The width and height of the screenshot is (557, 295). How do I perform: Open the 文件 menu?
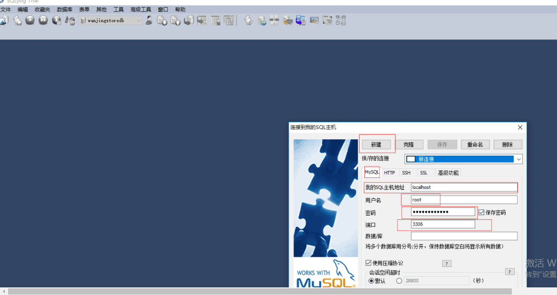coord(6,10)
